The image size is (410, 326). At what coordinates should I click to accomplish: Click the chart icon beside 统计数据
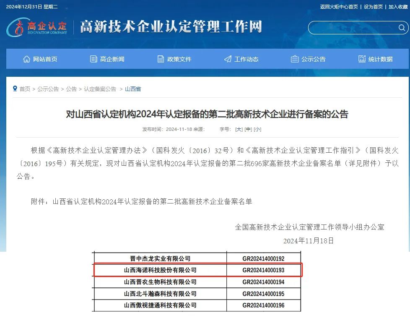[362, 59]
